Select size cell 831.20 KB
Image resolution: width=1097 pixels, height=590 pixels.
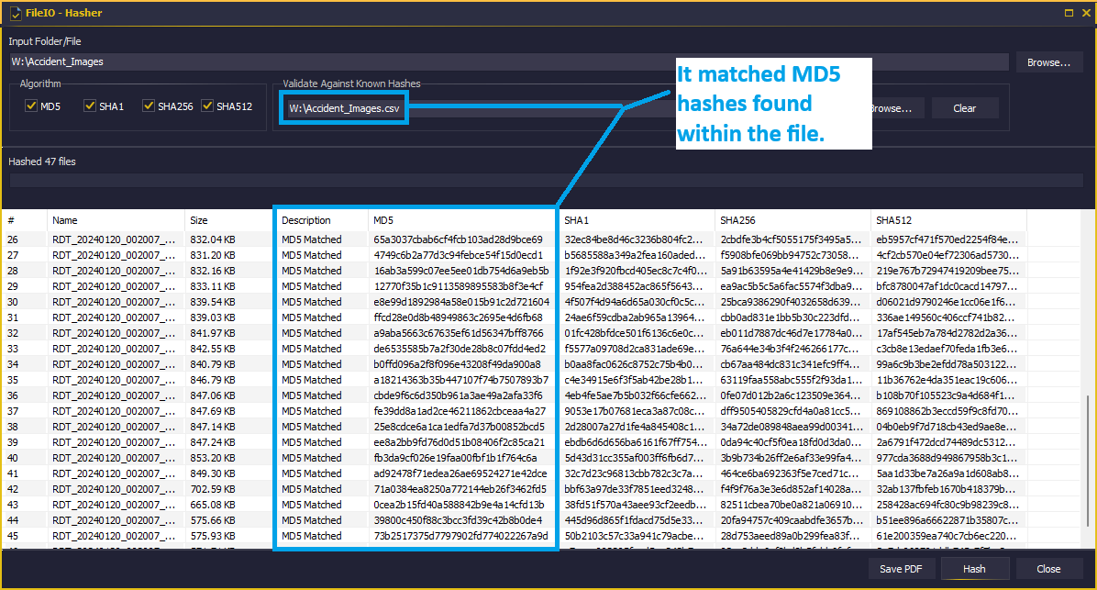[213, 255]
